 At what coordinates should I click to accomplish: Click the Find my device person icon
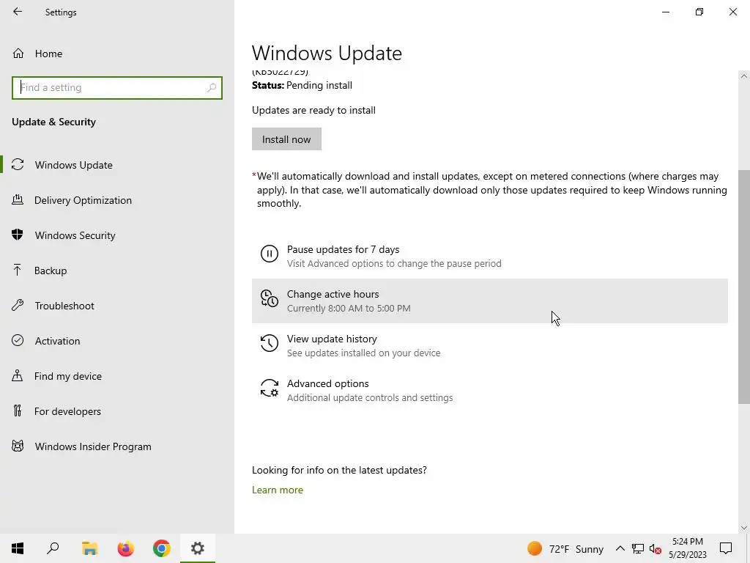(18, 375)
